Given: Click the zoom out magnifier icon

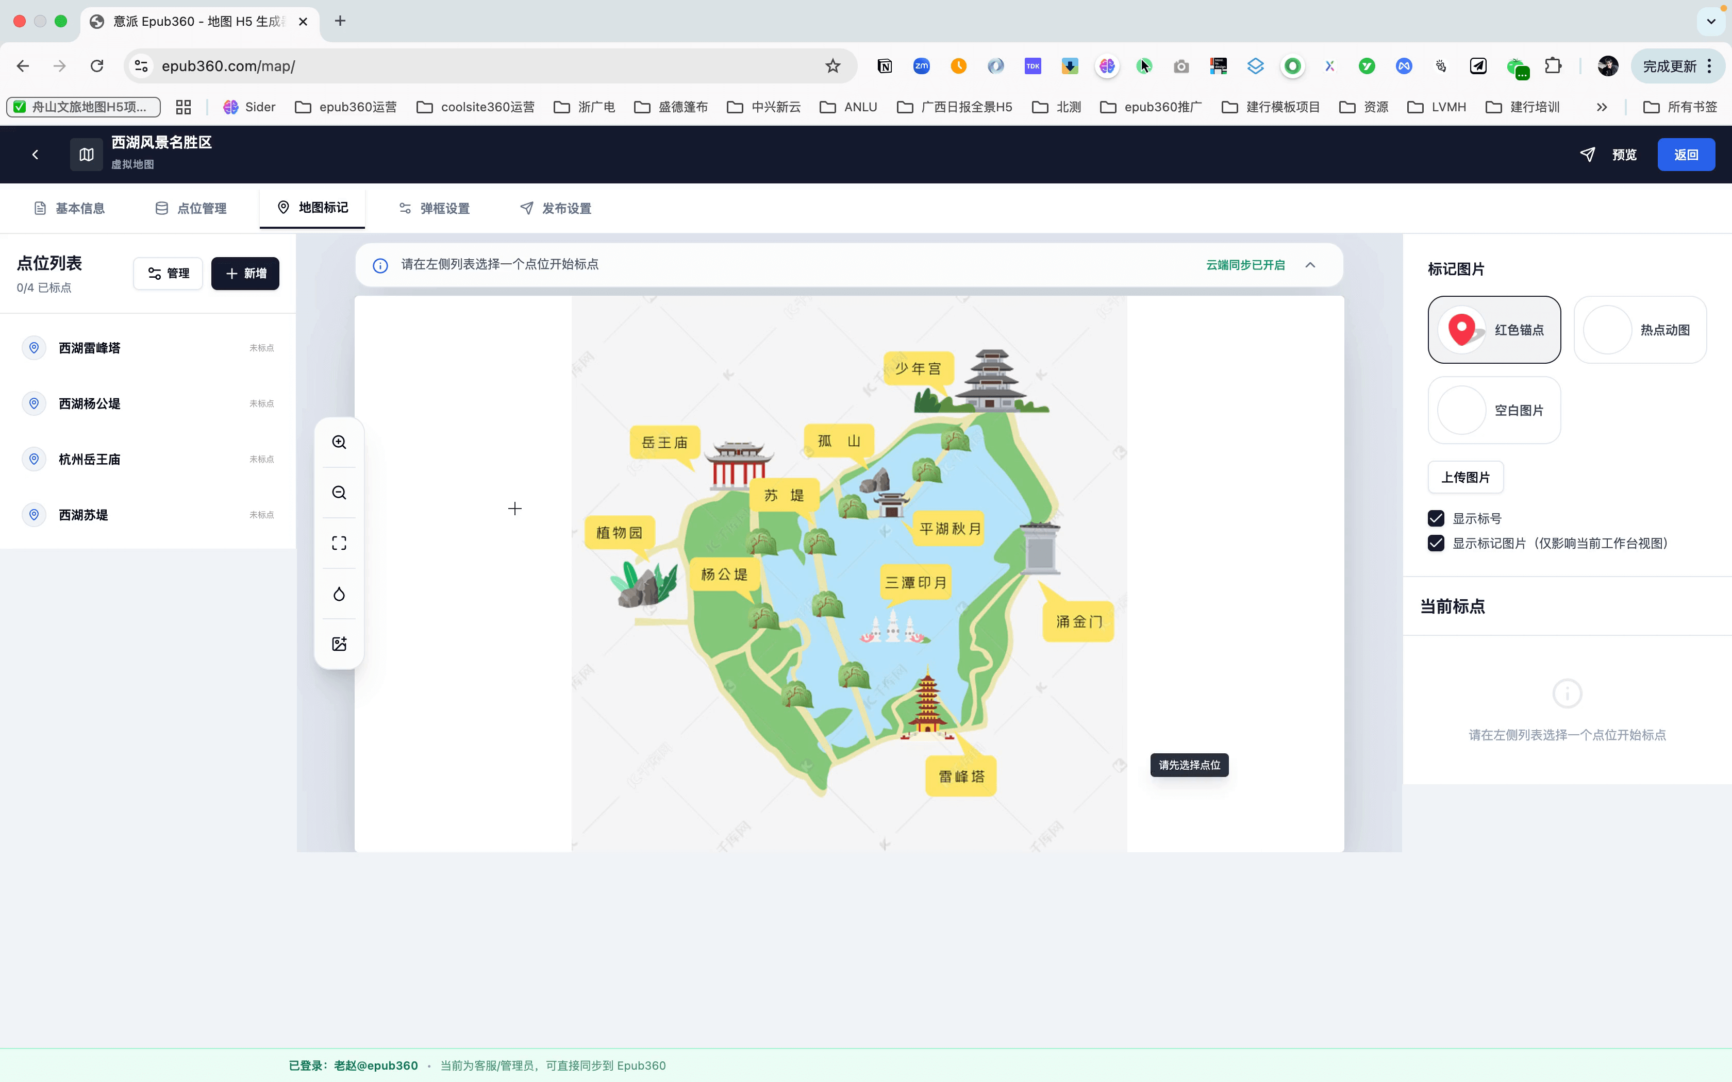Looking at the screenshot, I should point(339,493).
